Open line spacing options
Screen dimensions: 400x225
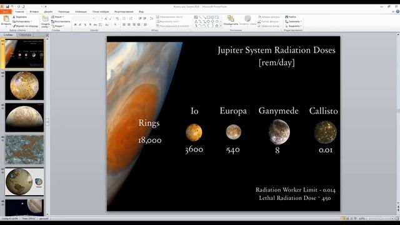coord(151,19)
